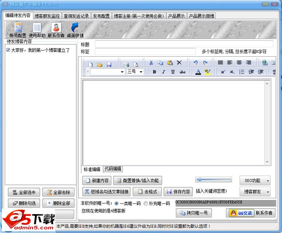Select the 标准编辑 editor tab
Screen dimensions: 282x233
coord(92,169)
